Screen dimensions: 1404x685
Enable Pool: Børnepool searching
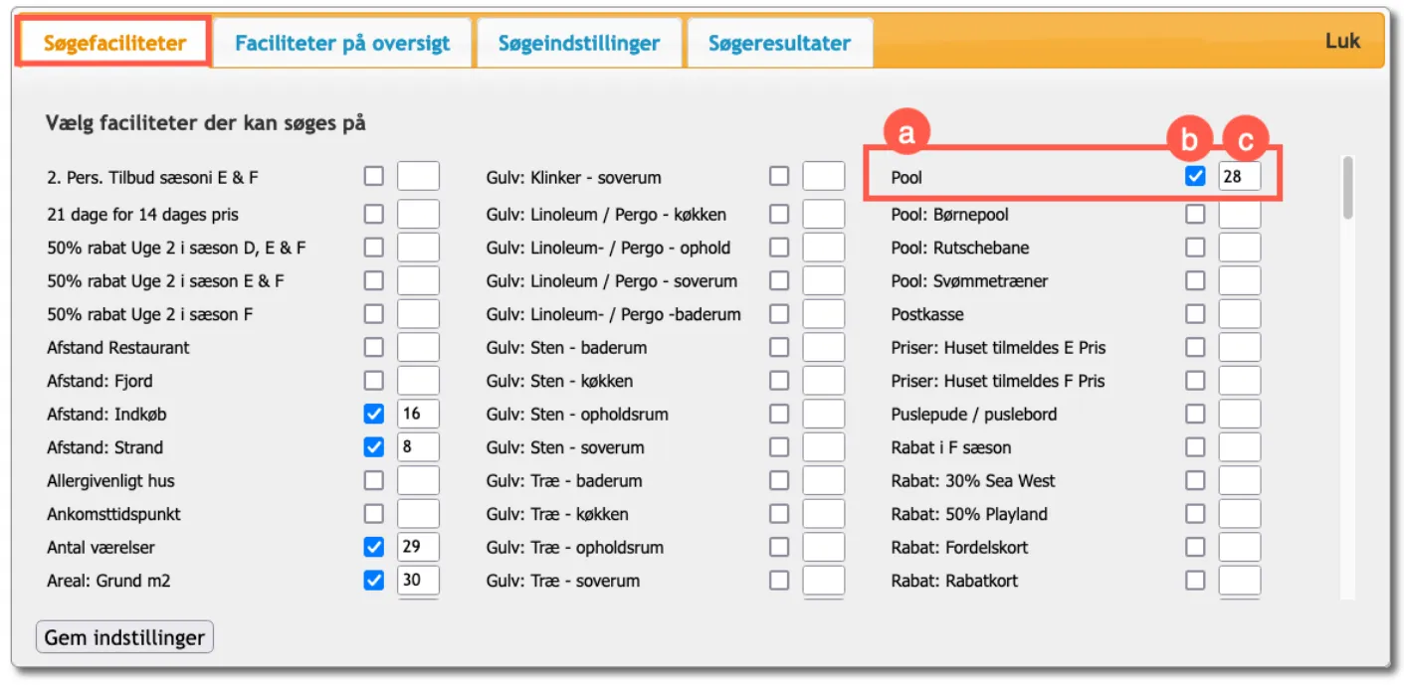1195,213
